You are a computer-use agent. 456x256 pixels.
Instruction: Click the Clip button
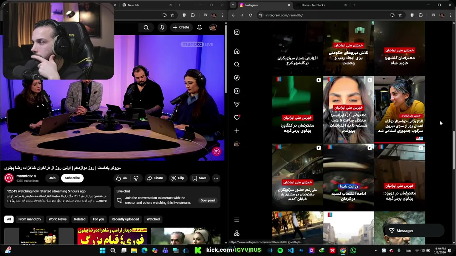(x=177, y=178)
